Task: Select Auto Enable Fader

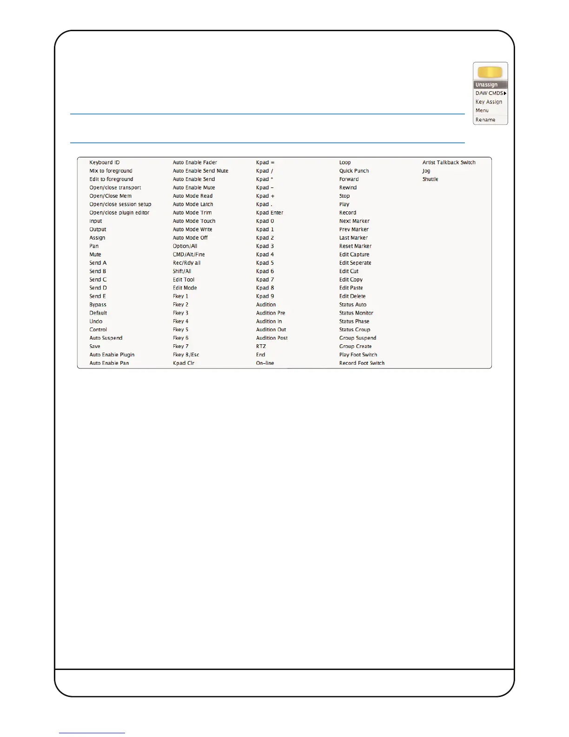Action: pyautogui.click(x=195, y=162)
